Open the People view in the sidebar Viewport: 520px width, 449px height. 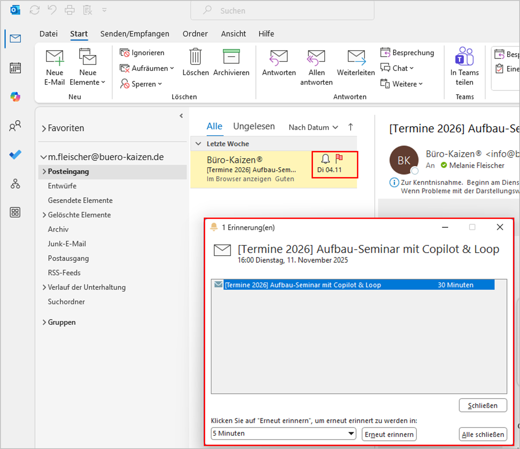click(15, 126)
